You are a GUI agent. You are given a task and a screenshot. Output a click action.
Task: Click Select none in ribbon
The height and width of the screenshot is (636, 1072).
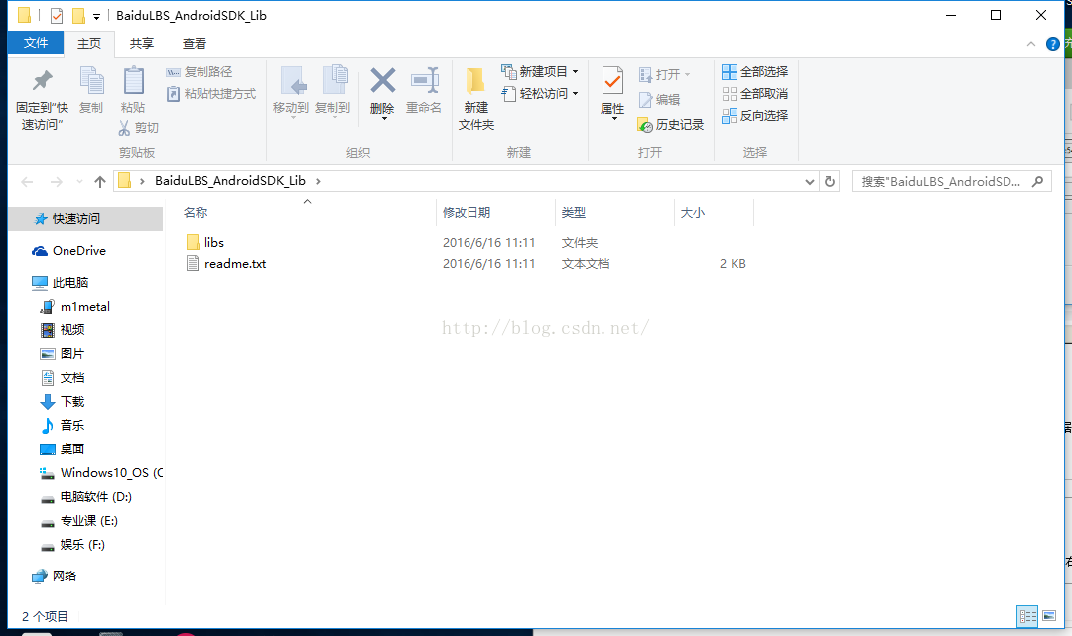pos(754,93)
